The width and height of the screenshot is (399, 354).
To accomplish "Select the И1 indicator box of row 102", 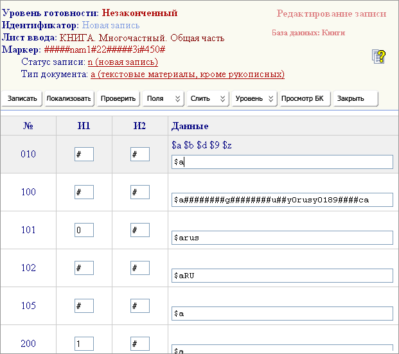I will click(x=84, y=268).
